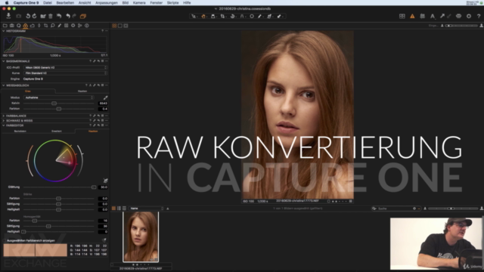Screen dimensions: 484x272
Task: Click the Annotations A icon
Action: pyautogui.click(x=433, y=16)
